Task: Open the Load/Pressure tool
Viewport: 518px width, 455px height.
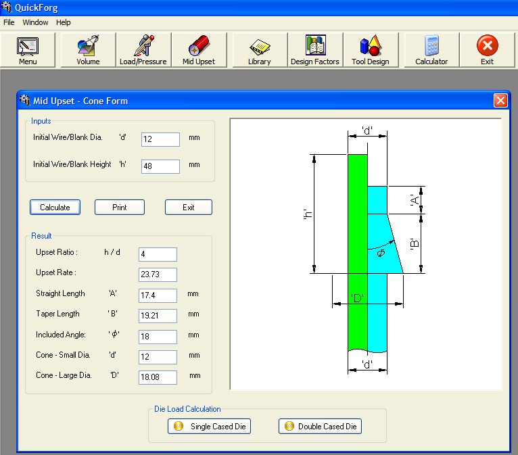Action: (143, 50)
